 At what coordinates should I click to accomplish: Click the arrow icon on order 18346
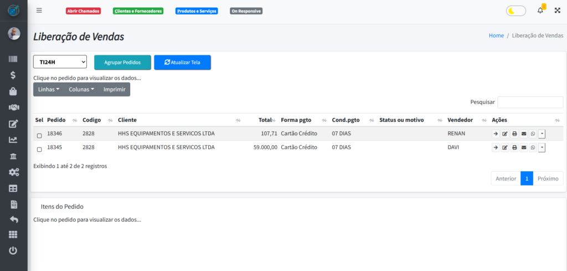pyautogui.click(x=496, y=134)
